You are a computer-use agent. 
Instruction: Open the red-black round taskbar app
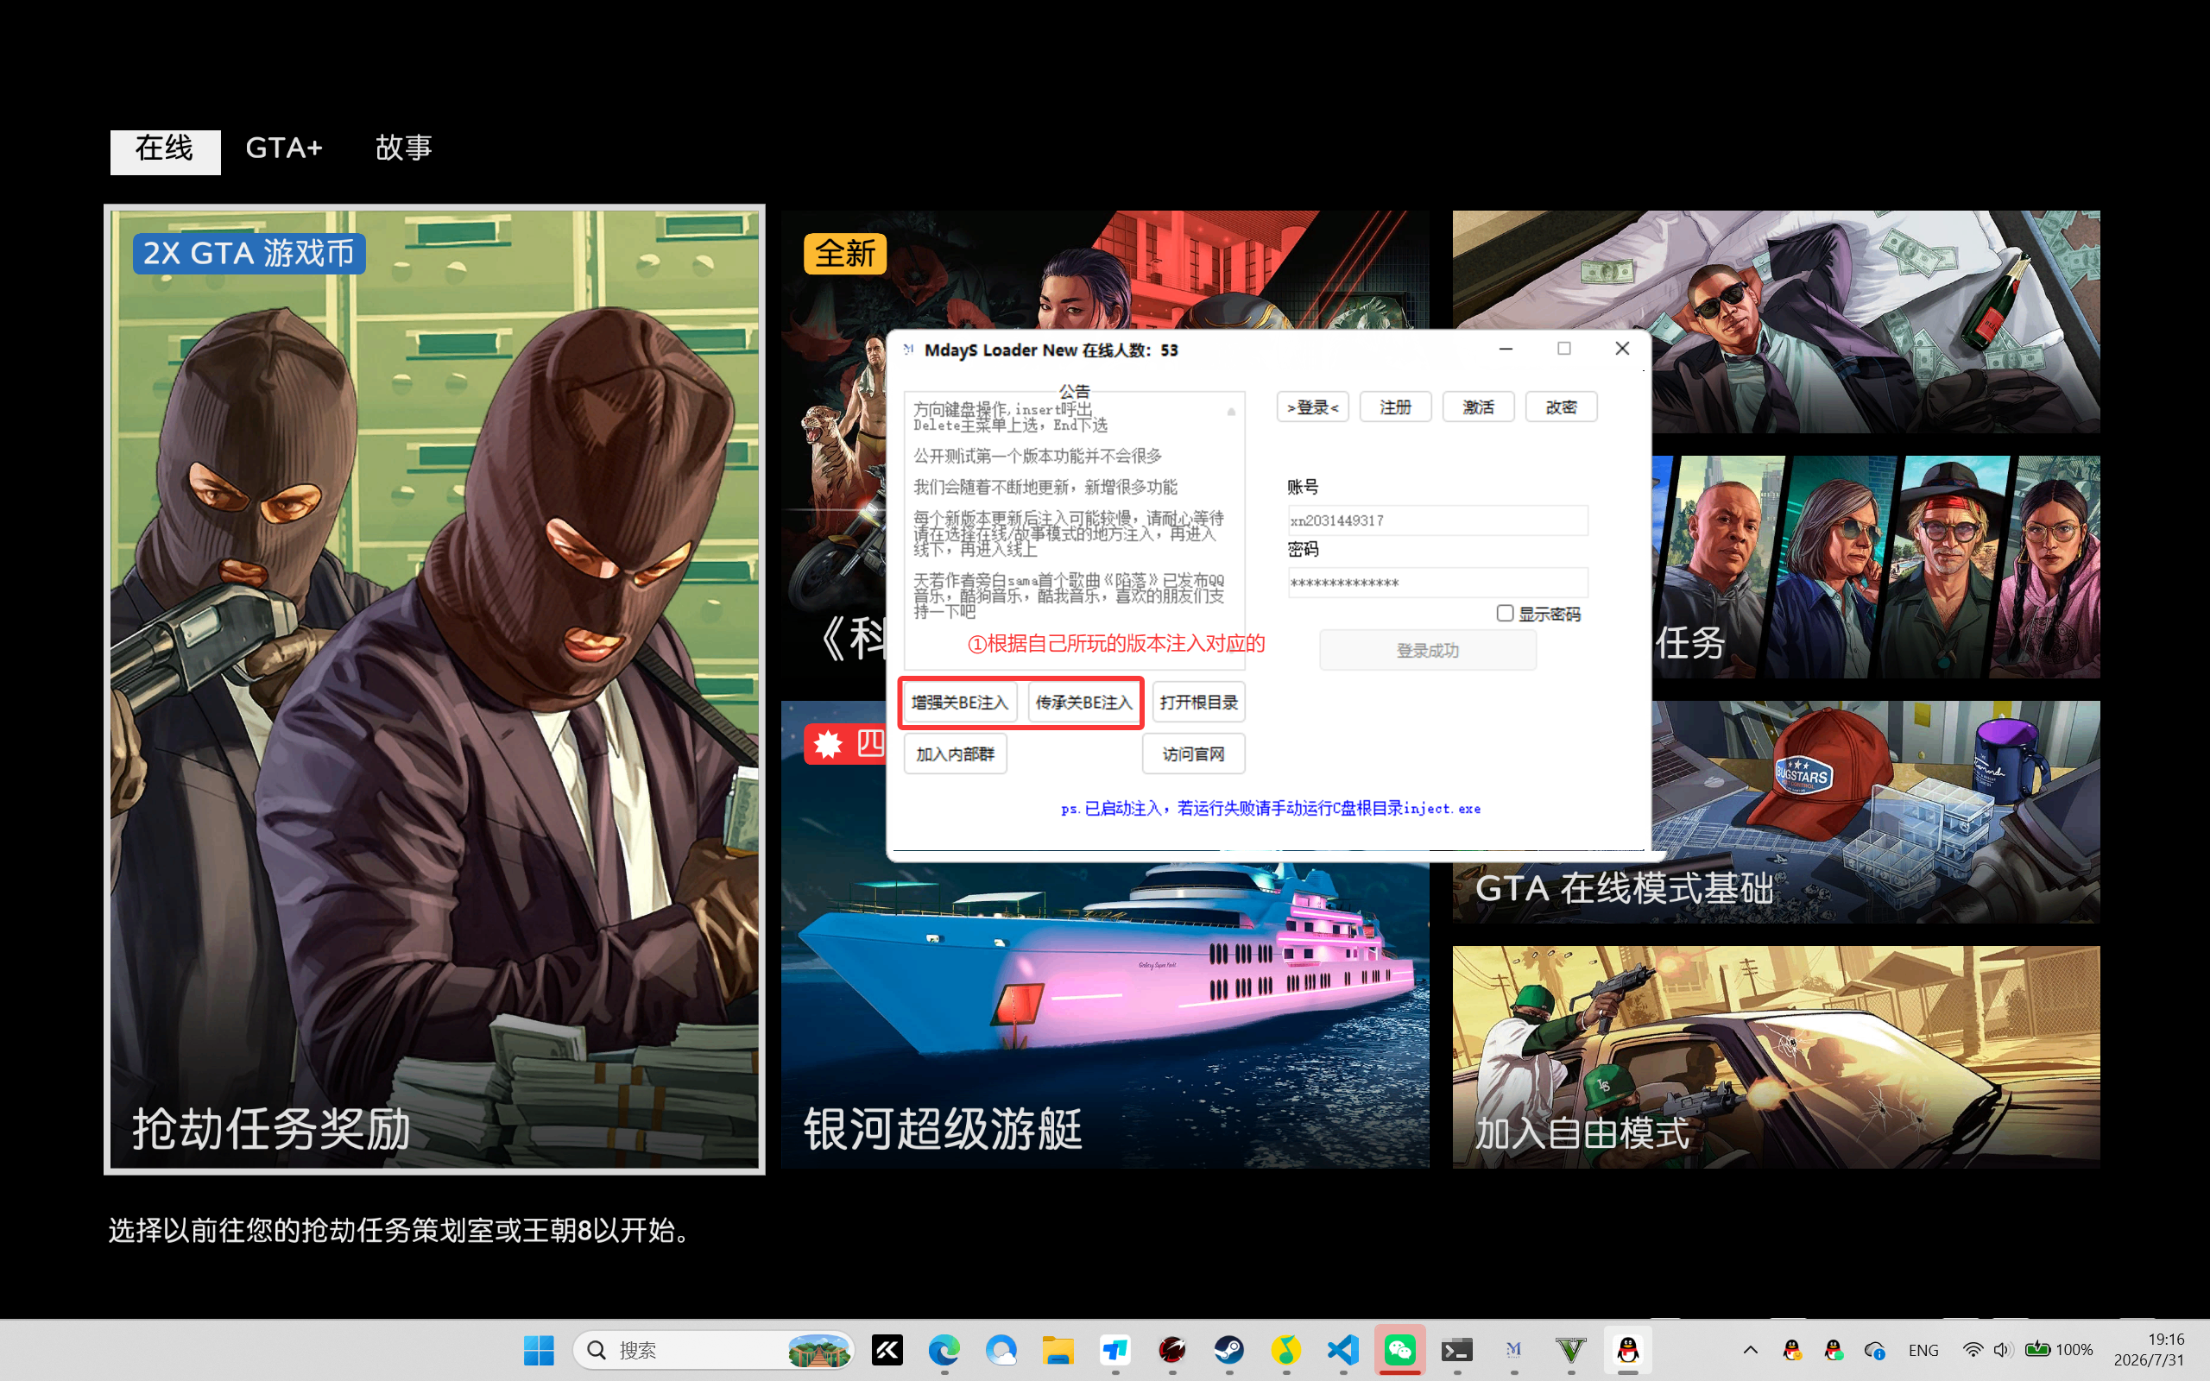coord(1171,1350)
